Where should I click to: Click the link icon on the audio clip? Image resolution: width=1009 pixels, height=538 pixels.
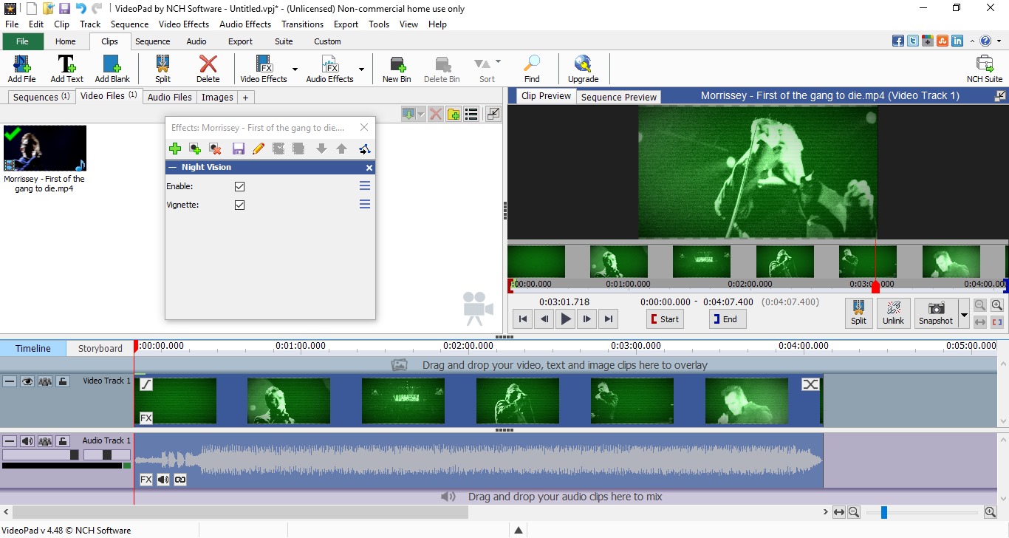[x=180, y=480]
